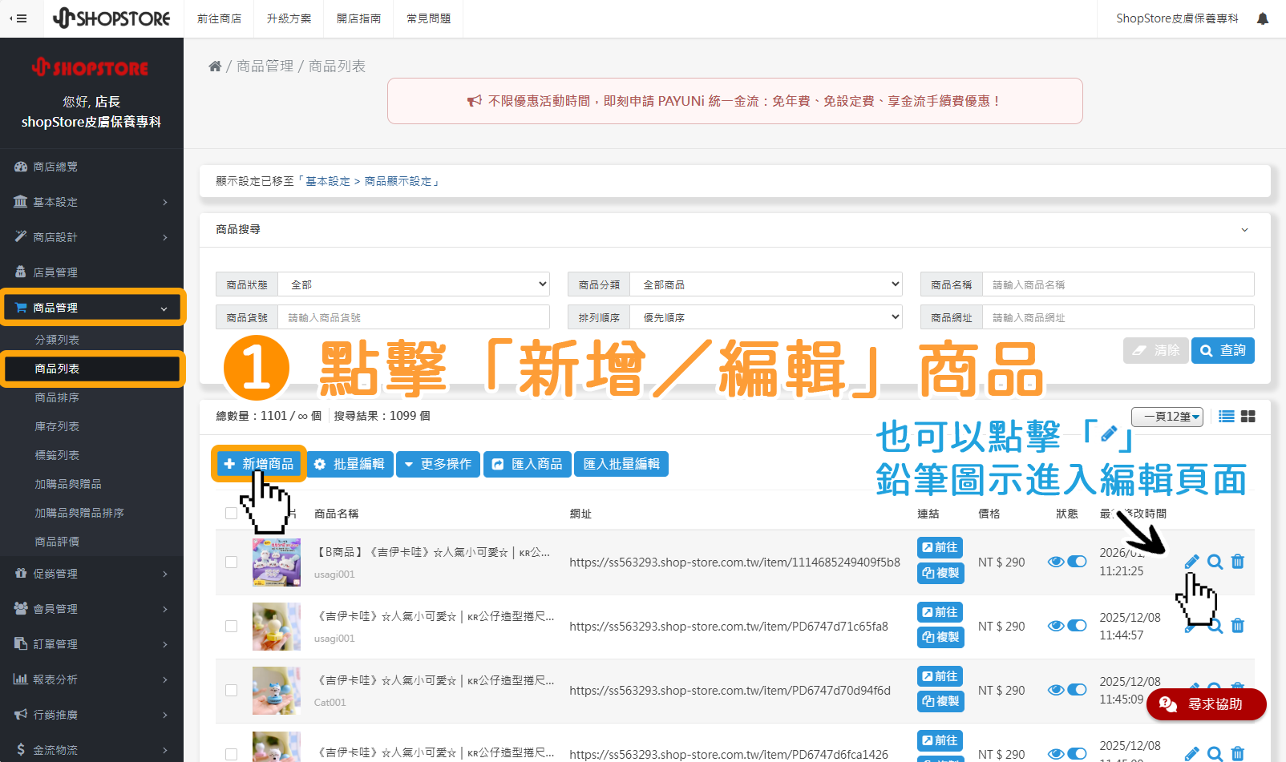Open 常見問題 from the top bar
This screenshot has width=1286, height=762.
[427, 18]
